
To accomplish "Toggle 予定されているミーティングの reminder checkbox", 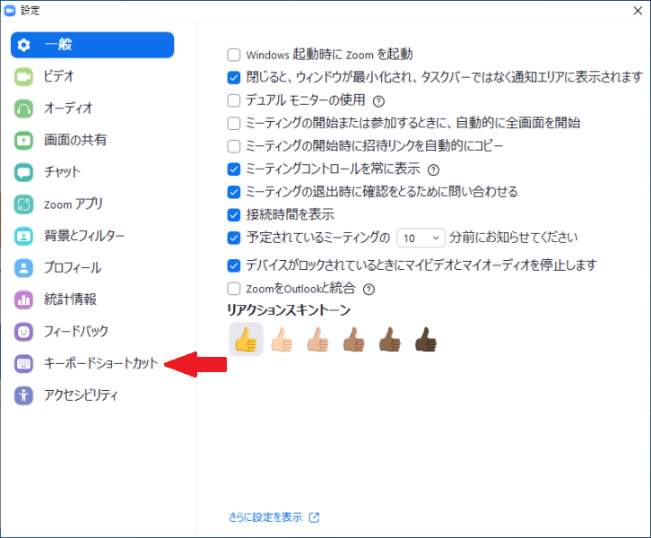I will 234,238.
